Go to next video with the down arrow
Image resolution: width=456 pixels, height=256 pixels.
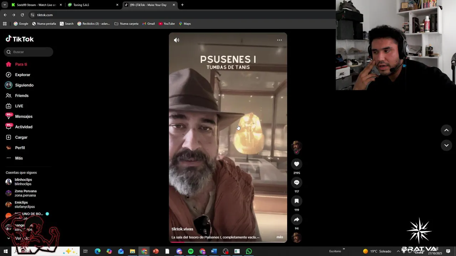point(446,145)
